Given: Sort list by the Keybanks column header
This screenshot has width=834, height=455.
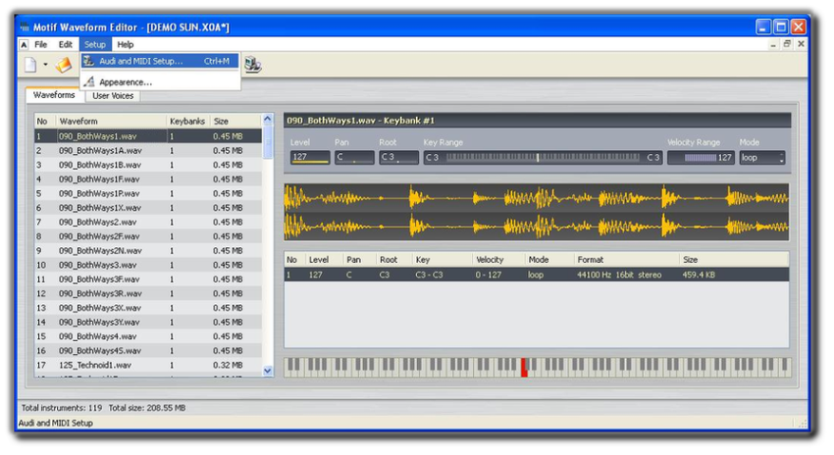Looking at the screenshot, I should point(188,122).
